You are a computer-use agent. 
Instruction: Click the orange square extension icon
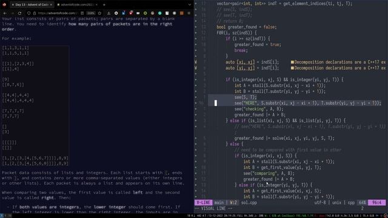click(x=182, y=13)
